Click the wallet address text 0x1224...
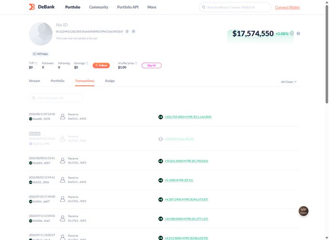Image resolution: width=329 pixels, height=240 pixels. (x=90, y=31)
